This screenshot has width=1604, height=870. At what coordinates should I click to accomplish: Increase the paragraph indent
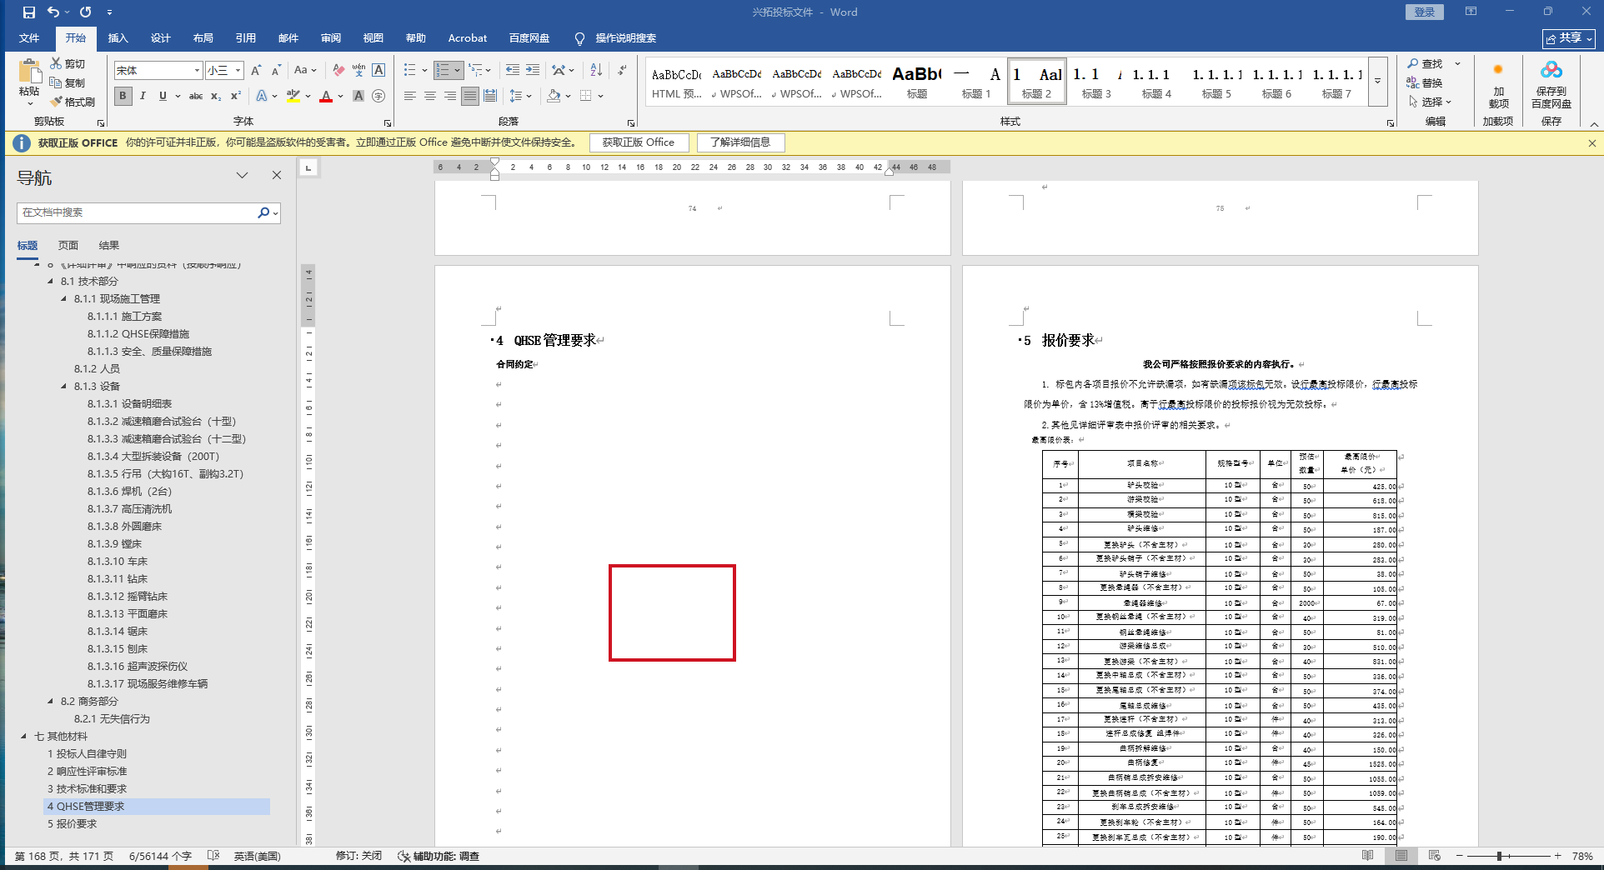pos(533,70)
